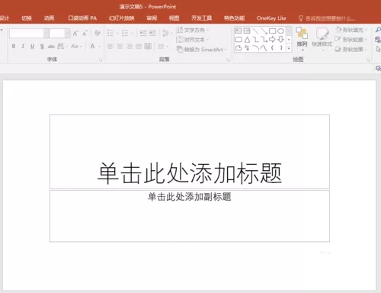This screenshot has height=293, width=381.
Task: Select the vertical text box shape
Action: 247,31
